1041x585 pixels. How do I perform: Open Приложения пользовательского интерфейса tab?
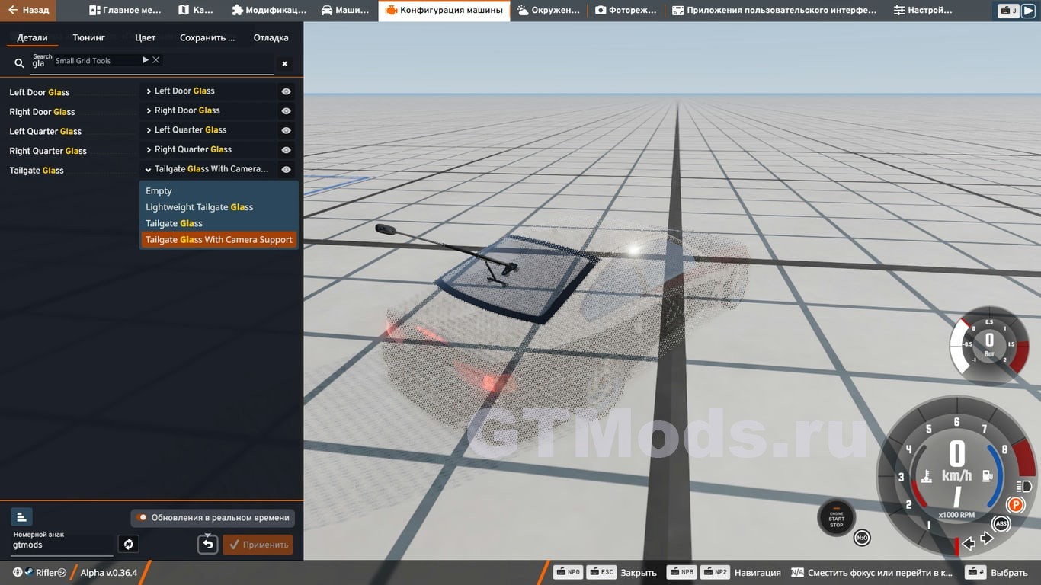[774, 11]
